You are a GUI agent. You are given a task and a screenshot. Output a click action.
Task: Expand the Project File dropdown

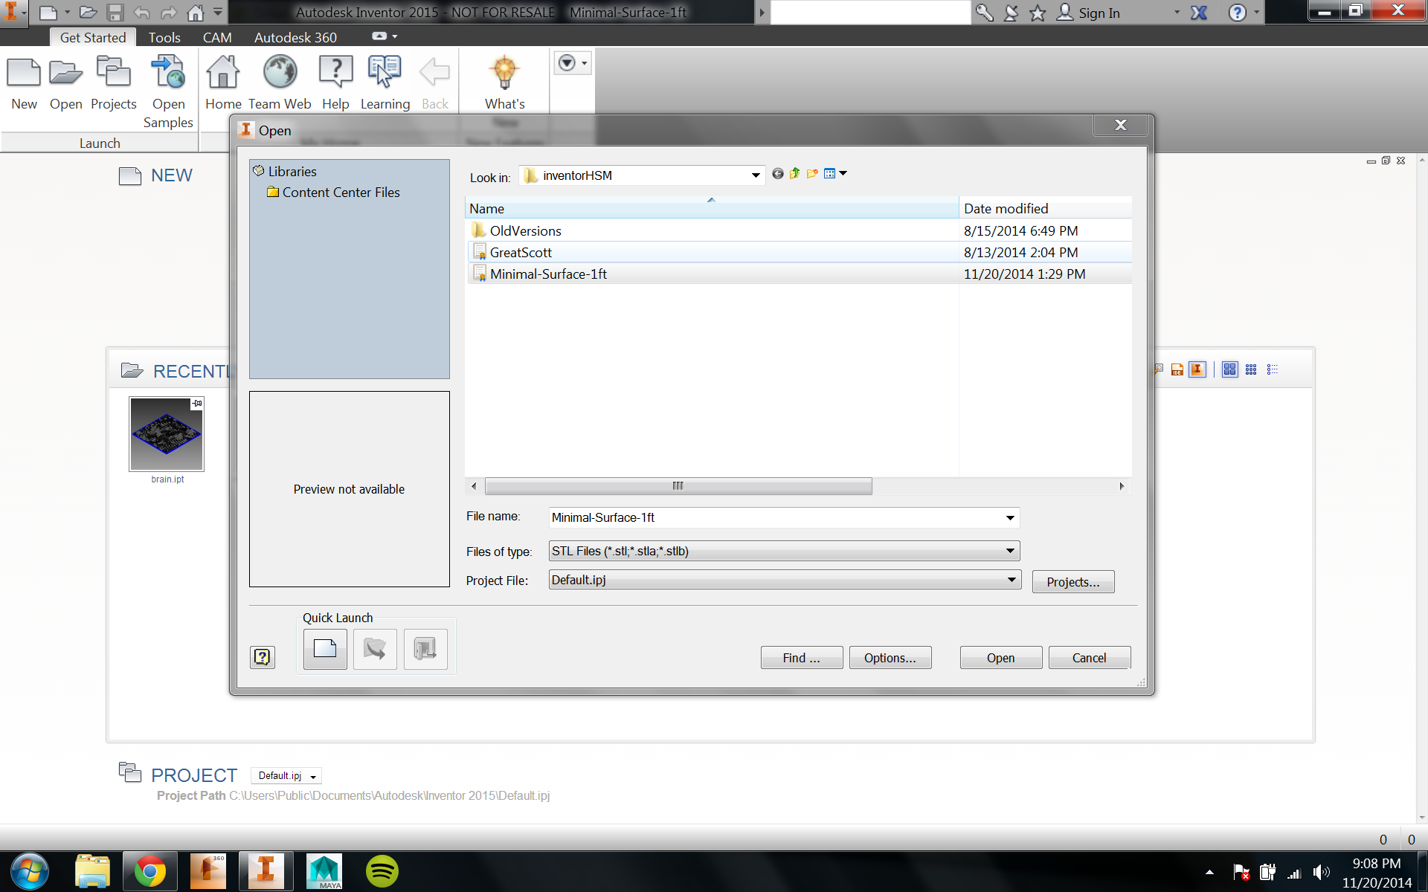(1011, 578)
